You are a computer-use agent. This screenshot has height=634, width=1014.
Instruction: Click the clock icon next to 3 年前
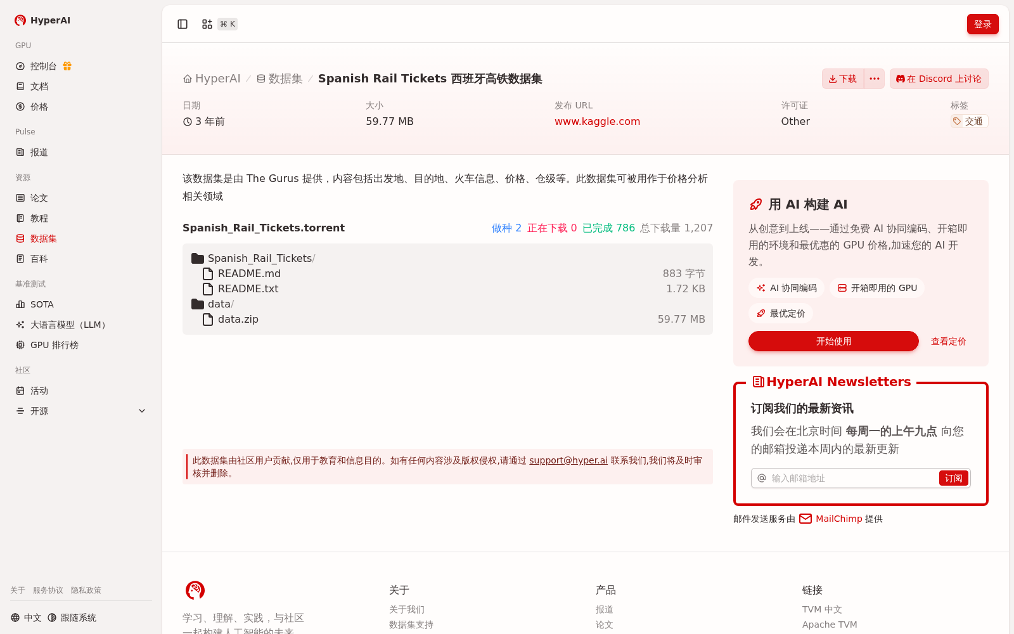coord(188,122)
